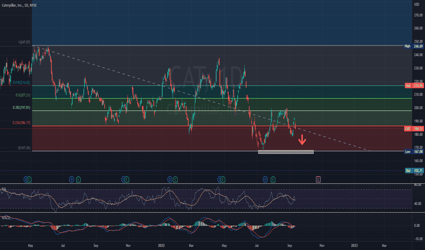Select the 0.236(186.17) Fibonacci label
The image size is (425, 250).
tap(21, 123)
